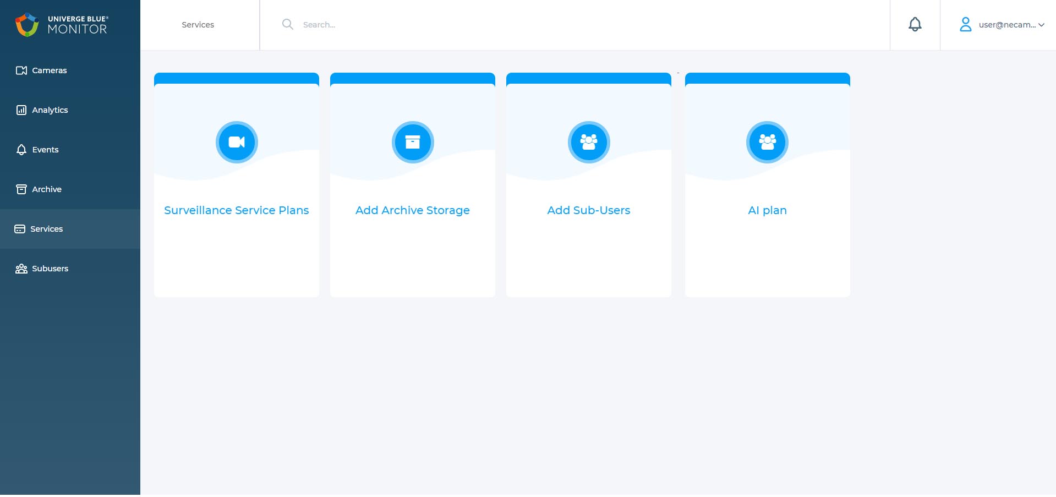Click the Univerge Blue Monitor logo
1056x497 pixels.
point(62,25)
